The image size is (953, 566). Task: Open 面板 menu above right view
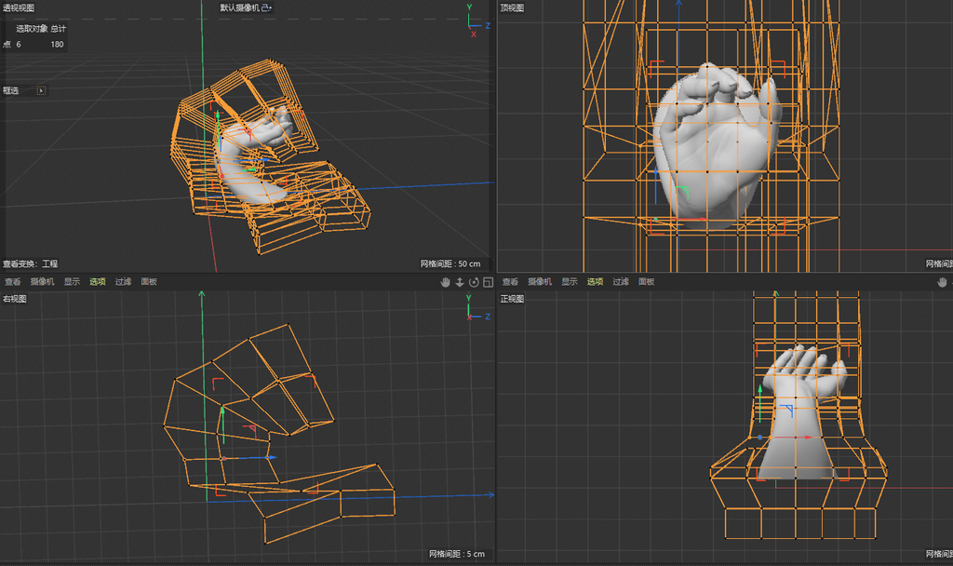click(x=149, y=281)
